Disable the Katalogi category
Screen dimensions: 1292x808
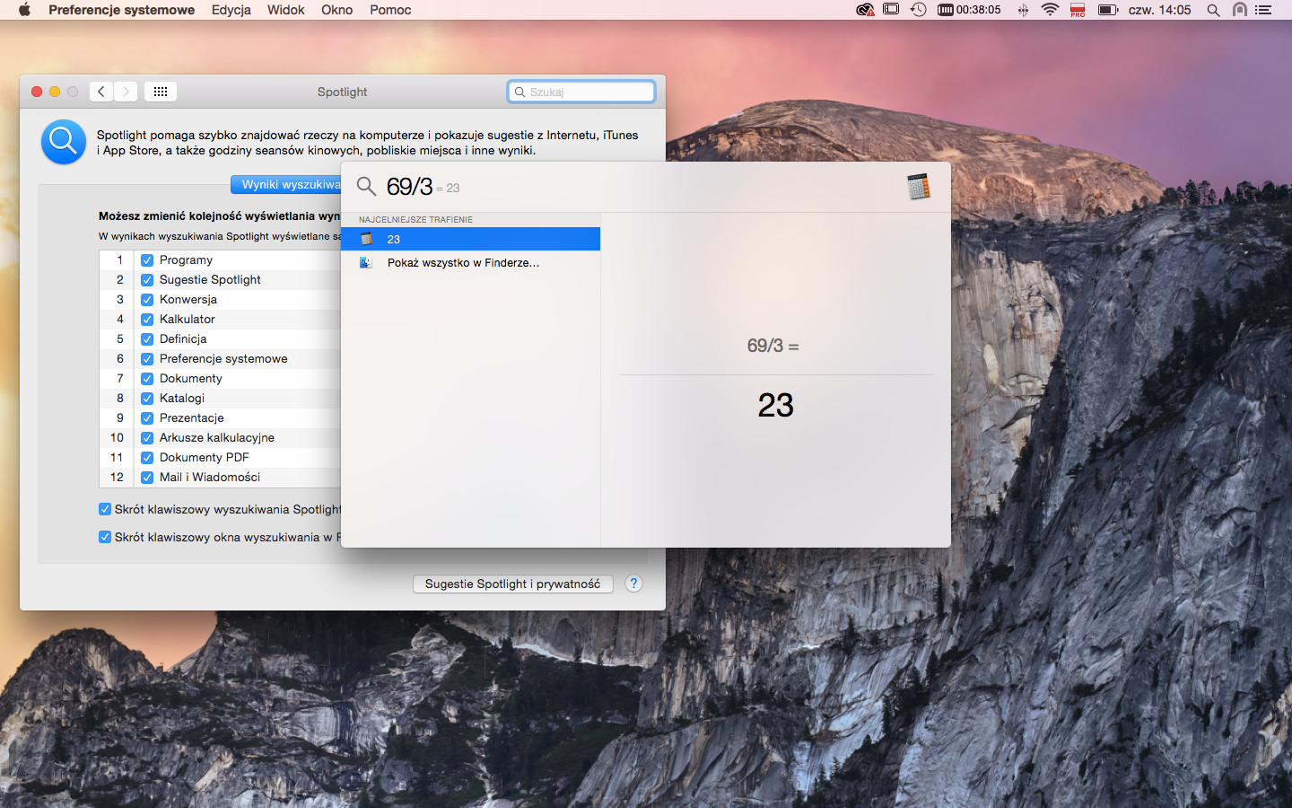(147, 399)
